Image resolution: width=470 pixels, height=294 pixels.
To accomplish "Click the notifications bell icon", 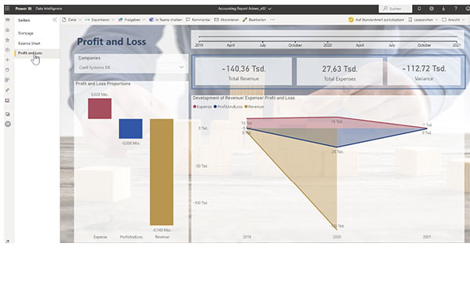I will click(419, 9).
